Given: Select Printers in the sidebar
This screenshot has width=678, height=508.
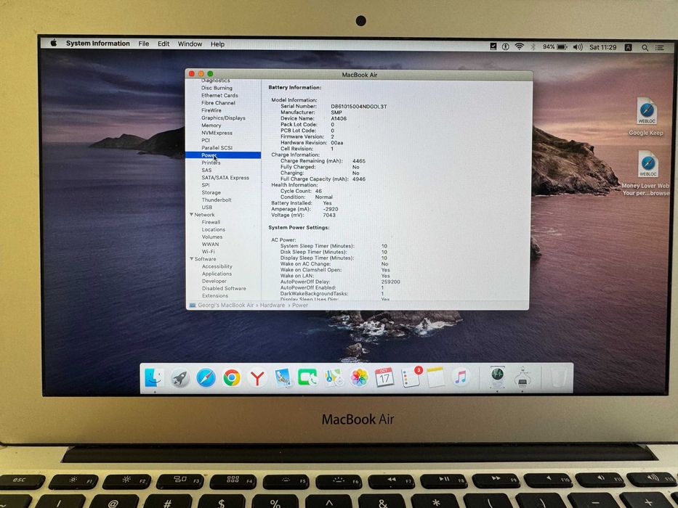Looking at the screenshot, I should pyautogui.click(x=211, y=163).
